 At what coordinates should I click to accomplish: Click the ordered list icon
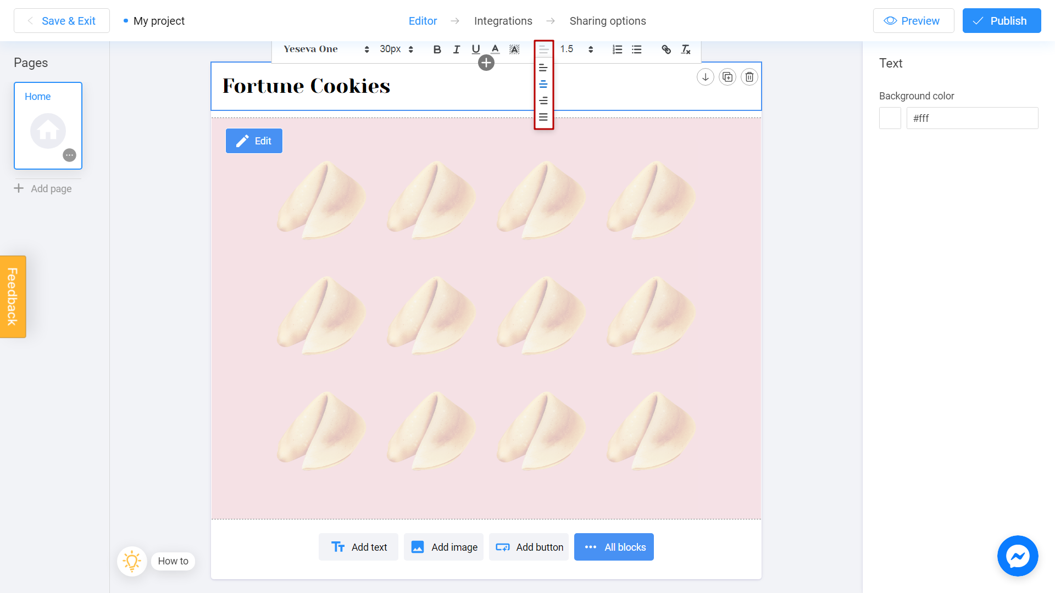click(618, 48)
